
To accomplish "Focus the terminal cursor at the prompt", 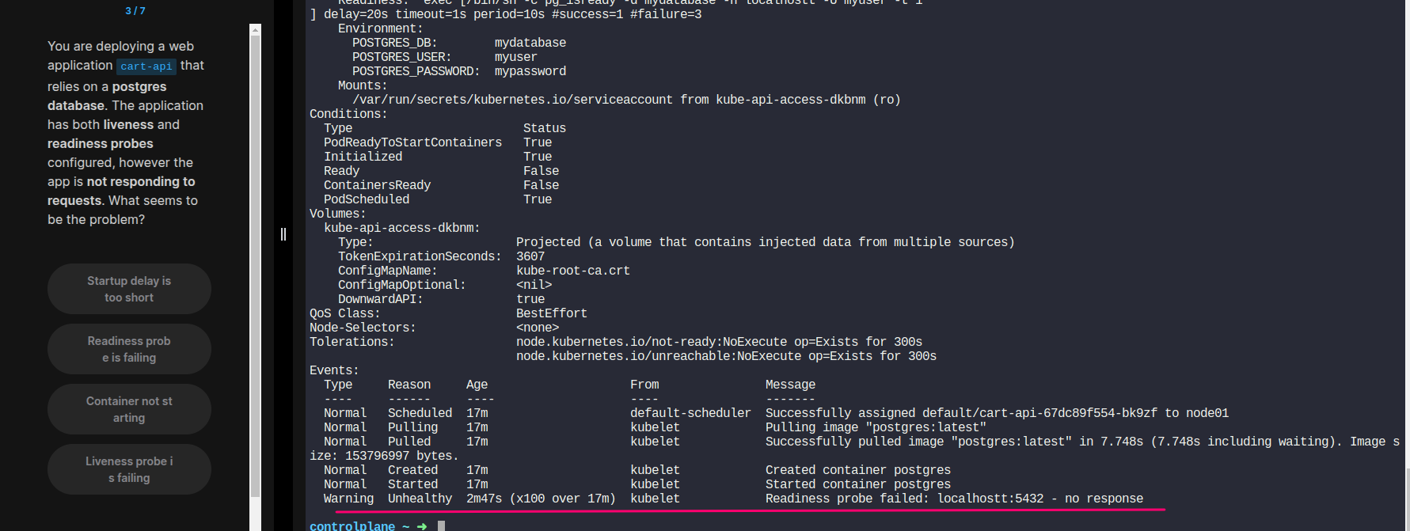I will (442, 526).
